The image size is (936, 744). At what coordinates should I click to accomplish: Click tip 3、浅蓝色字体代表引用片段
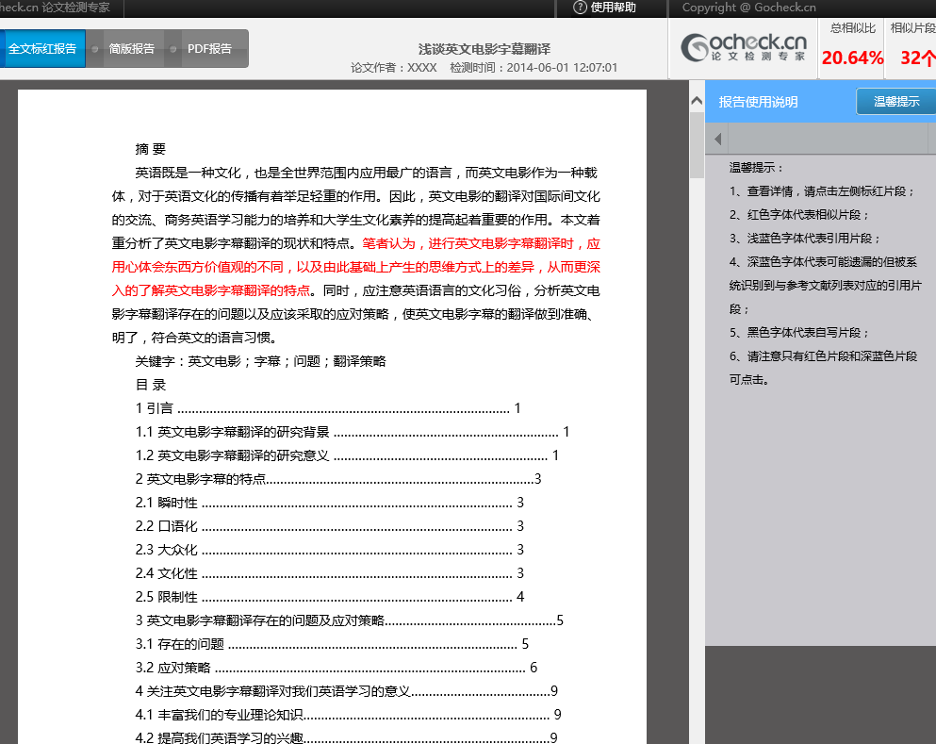pos(805,239)
